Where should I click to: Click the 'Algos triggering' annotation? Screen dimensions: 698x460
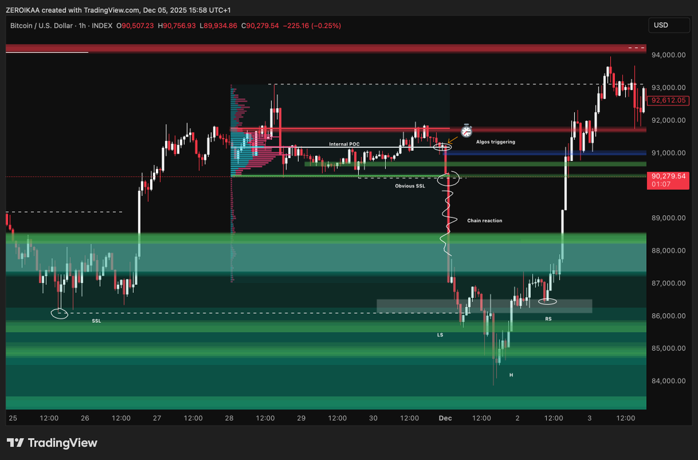pos(496,141)
